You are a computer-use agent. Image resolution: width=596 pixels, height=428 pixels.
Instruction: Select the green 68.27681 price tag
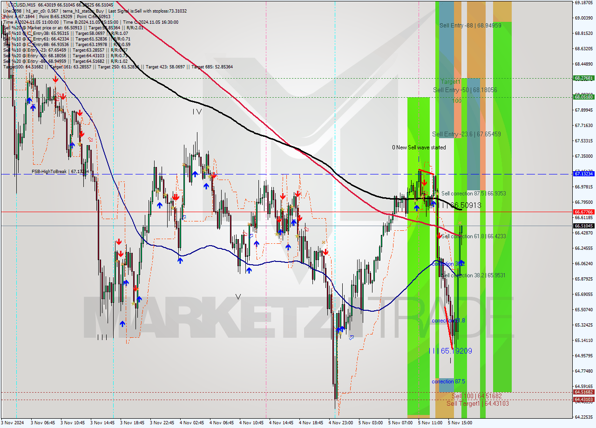[583, 78]
